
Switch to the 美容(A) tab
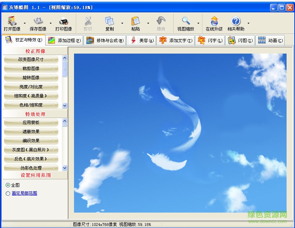click(x=141, y=40)
